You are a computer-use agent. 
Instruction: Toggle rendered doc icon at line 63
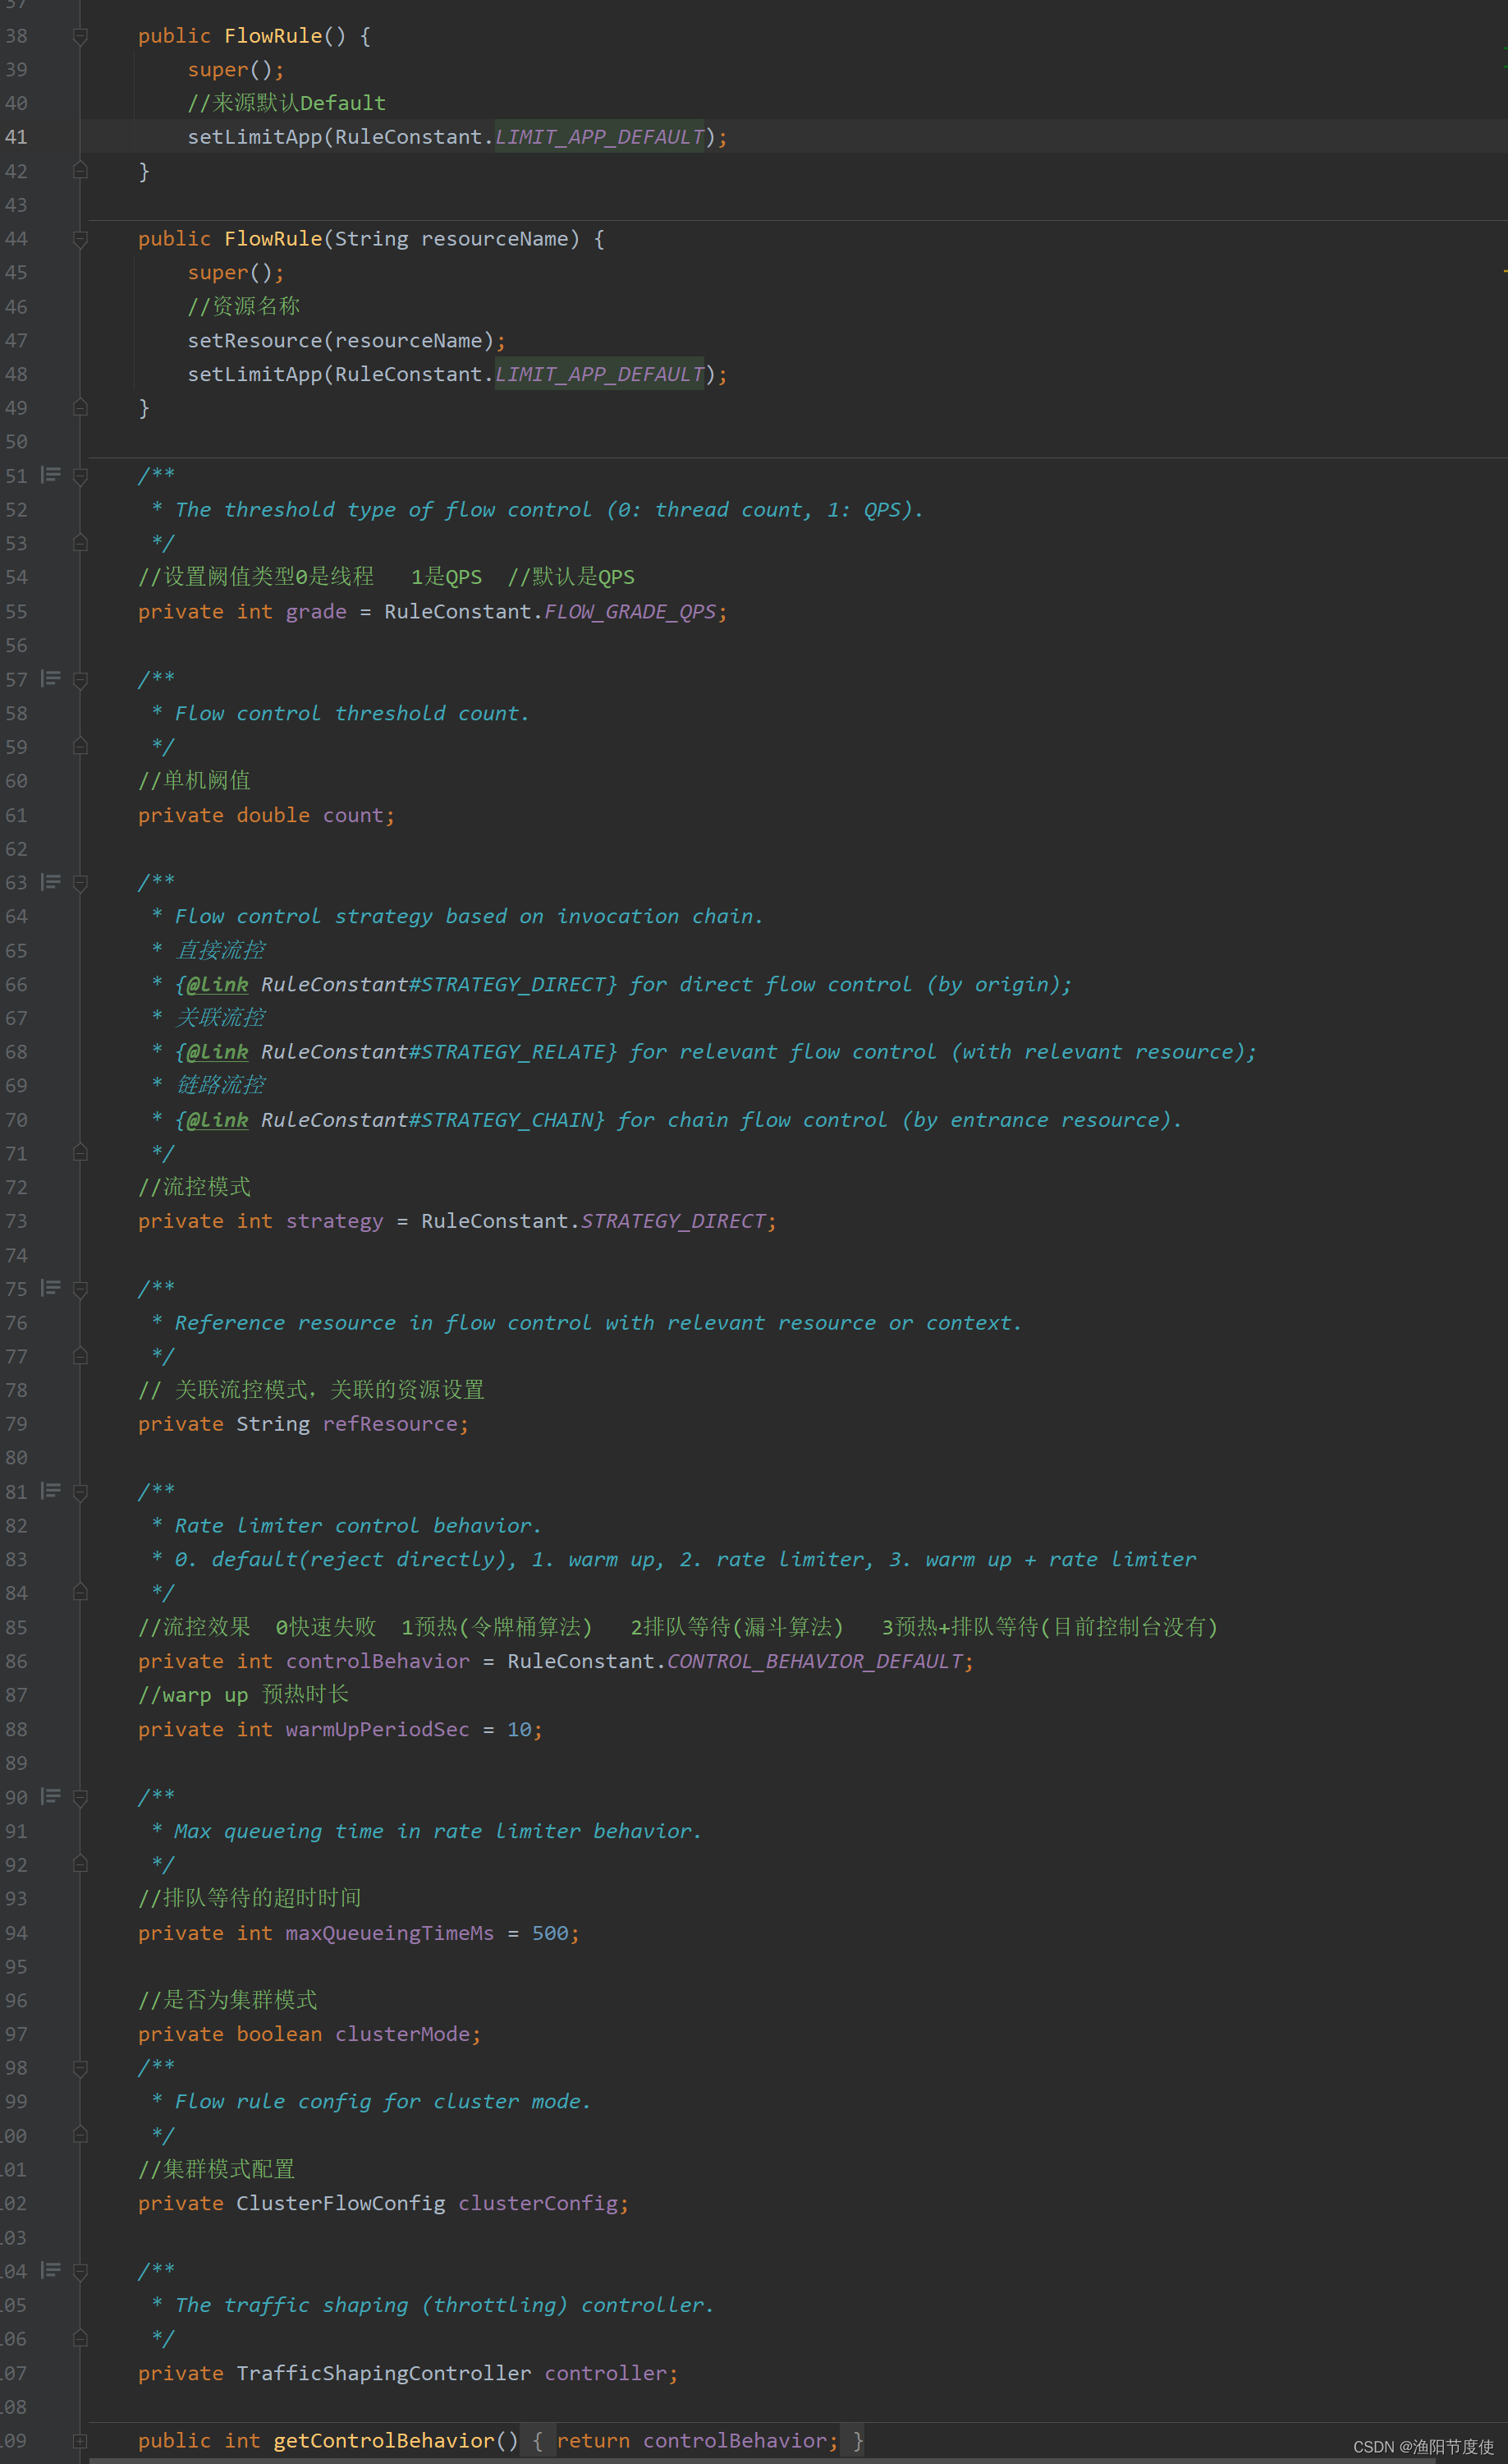coord(50,882)
